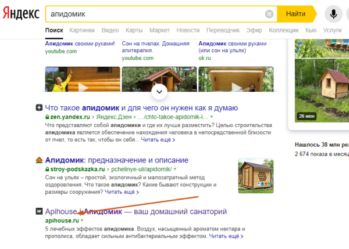Viewport: 349px width, 249px height.
Task: Open dropdown arrow next to apihouse.ru
Action: 82,221
